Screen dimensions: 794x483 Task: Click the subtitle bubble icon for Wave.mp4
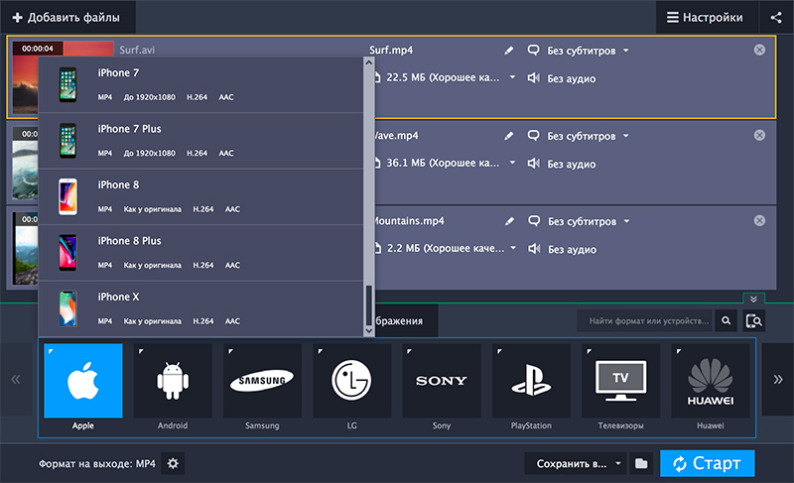point(533,136)
